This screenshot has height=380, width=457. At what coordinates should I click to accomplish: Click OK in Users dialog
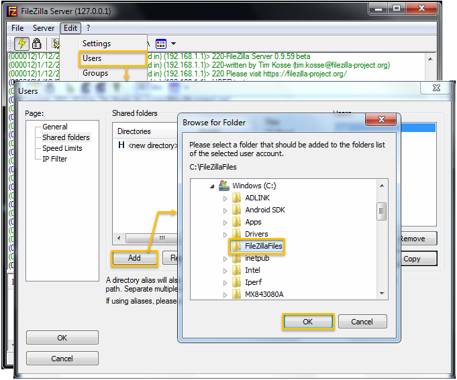[62, 338]
